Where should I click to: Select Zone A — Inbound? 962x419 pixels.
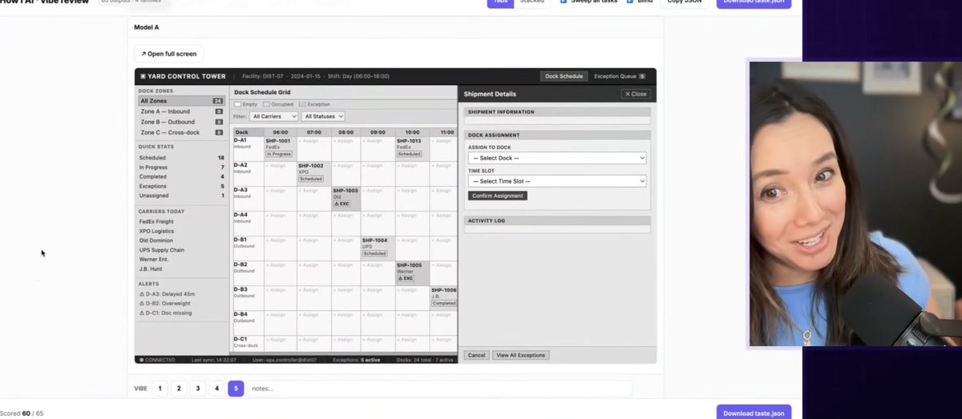pos(181,111)
